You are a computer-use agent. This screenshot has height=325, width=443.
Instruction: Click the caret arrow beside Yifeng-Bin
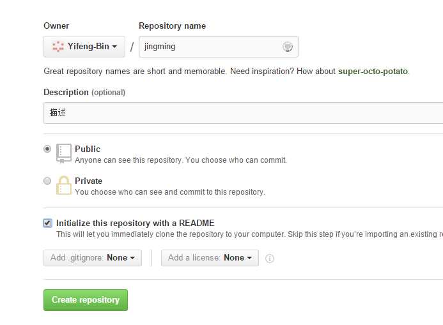tap(114, 47)
